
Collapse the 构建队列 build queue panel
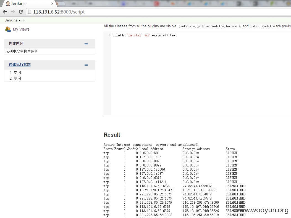[86, 44]
